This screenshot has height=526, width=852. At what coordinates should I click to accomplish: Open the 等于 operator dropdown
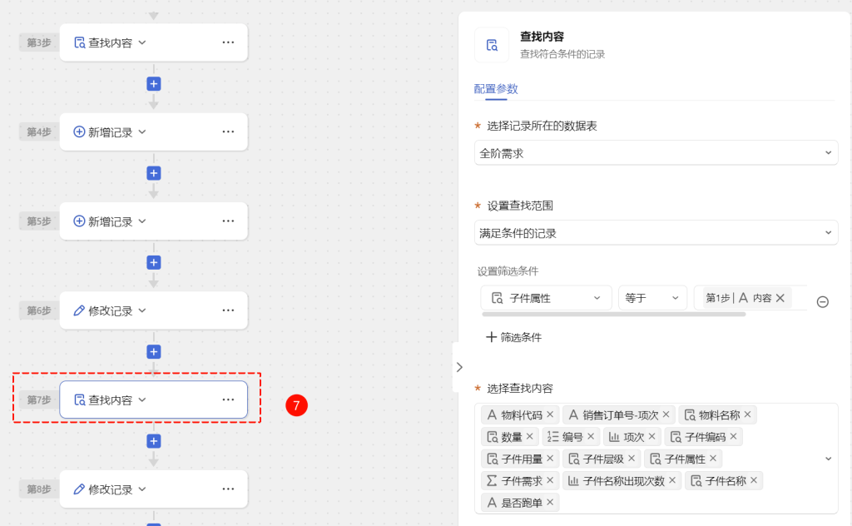[x=652, y=298]
